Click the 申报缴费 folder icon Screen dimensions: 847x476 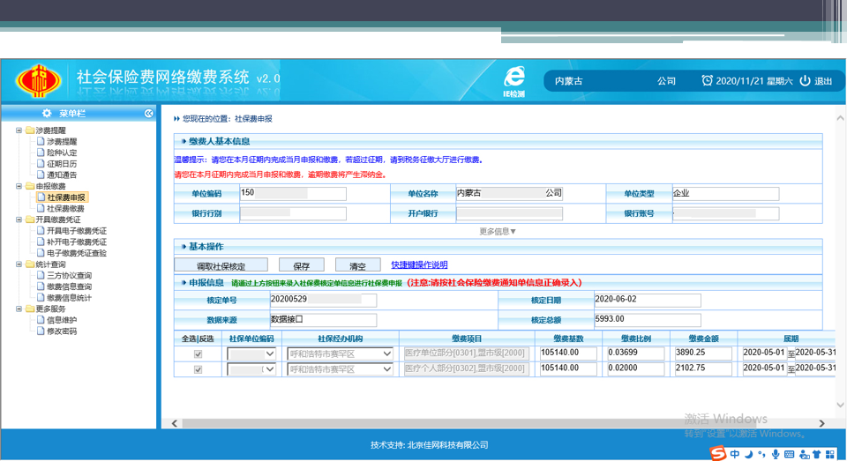click(x=30, y=186)
